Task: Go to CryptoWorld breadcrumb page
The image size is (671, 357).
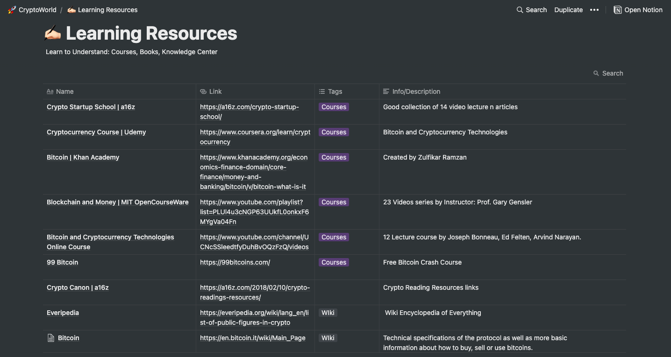Action: [x=37, y=10]
